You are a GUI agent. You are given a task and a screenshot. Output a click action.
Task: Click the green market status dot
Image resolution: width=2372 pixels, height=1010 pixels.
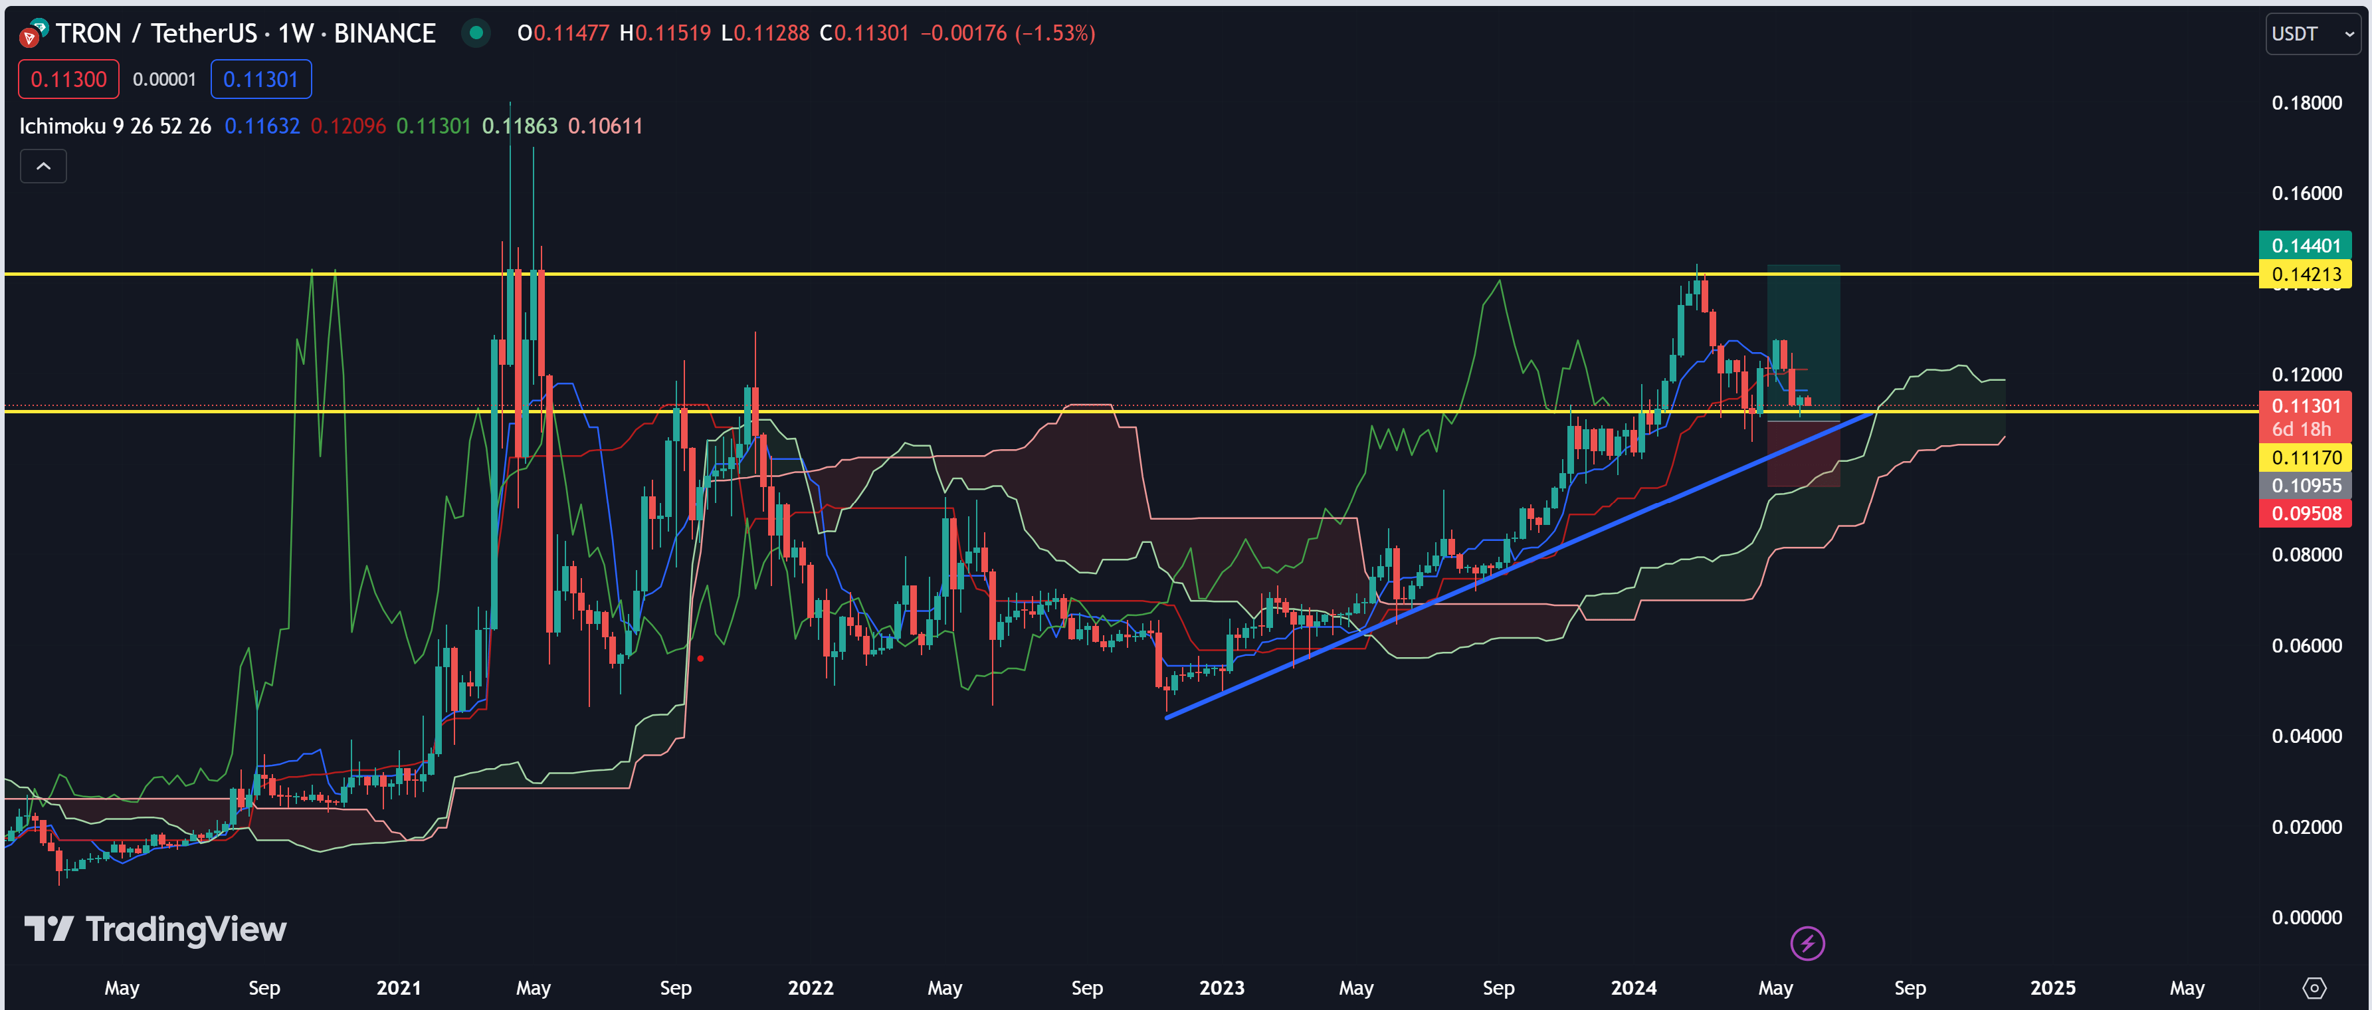476,33
